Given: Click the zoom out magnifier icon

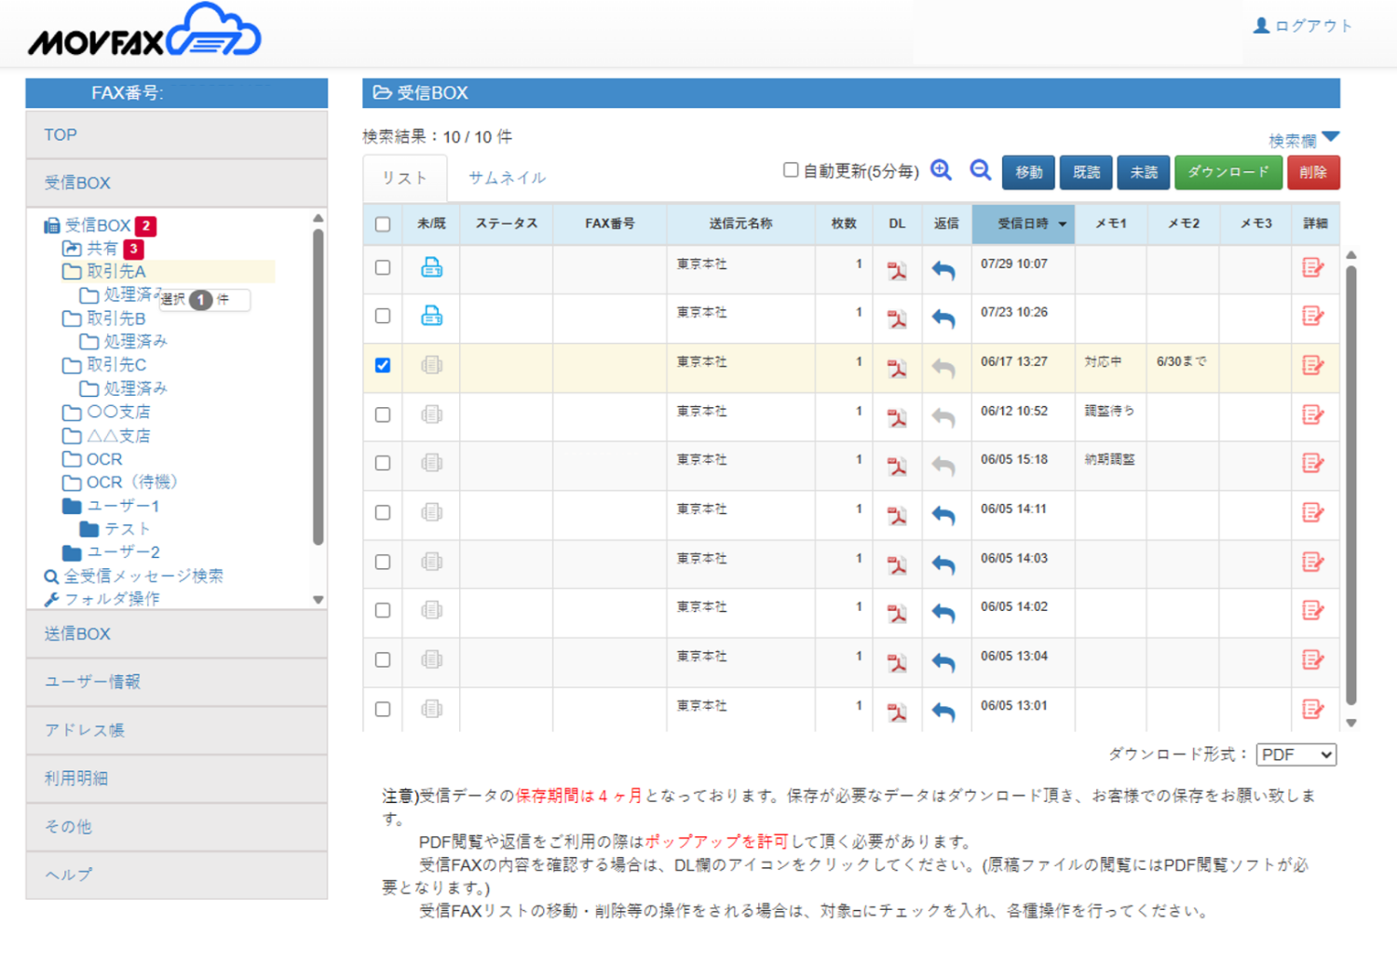Looking at the screenshot, I should (980, 170).
